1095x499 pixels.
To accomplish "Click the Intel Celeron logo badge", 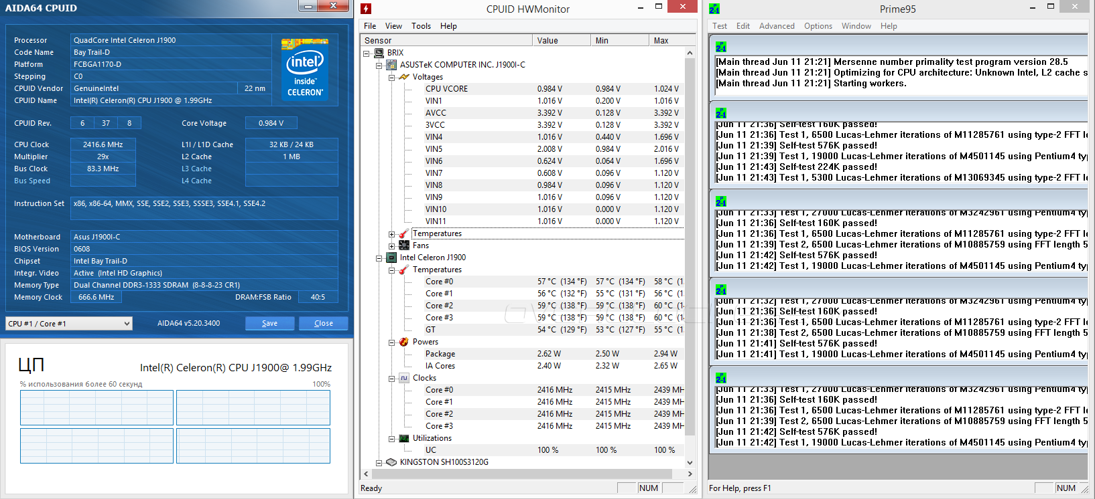I will click(x=305, y=69).
